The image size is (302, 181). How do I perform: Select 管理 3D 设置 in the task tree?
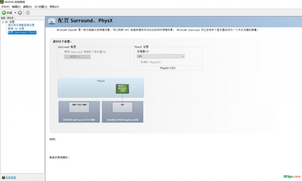(x=16, y=29)
